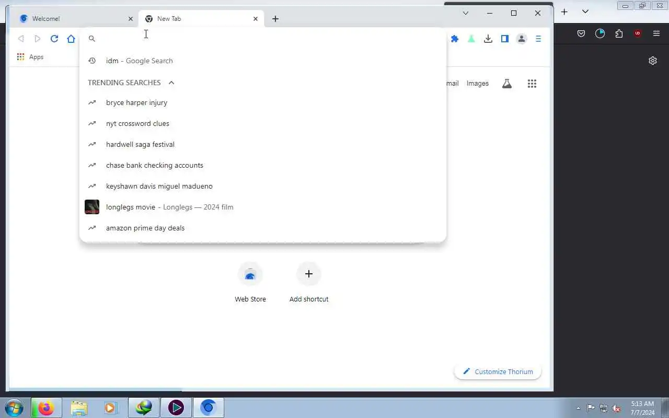Choose longlegs movie suggestion

(263, 207)
